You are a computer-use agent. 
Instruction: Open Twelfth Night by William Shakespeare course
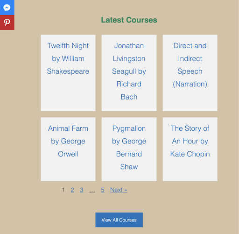click(68, 58)
